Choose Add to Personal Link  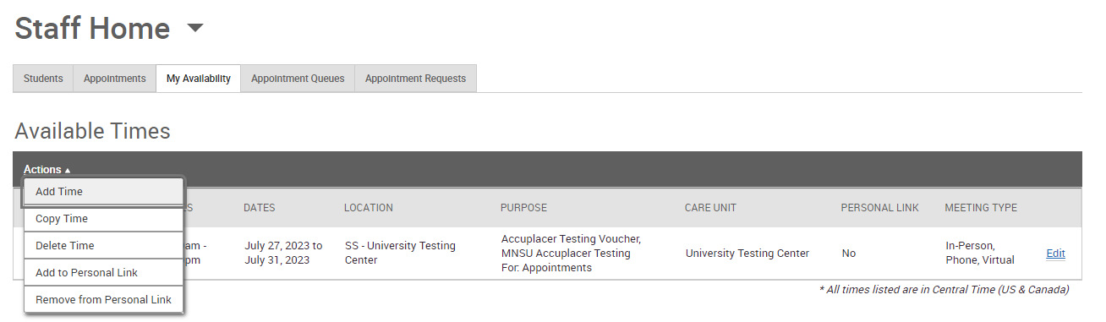(x=104, y=273)
